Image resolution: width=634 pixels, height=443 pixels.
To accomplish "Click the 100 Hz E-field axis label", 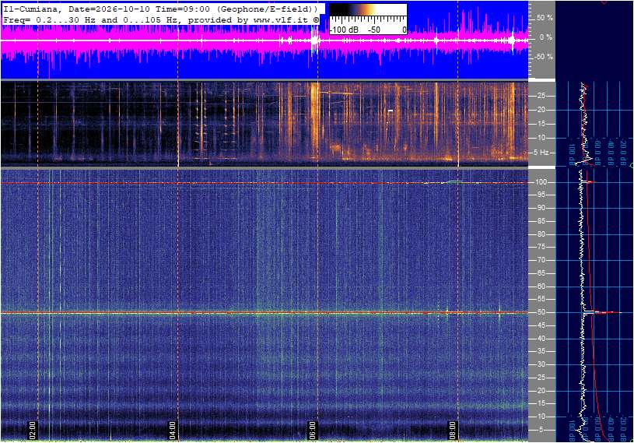I will (541, 182).
